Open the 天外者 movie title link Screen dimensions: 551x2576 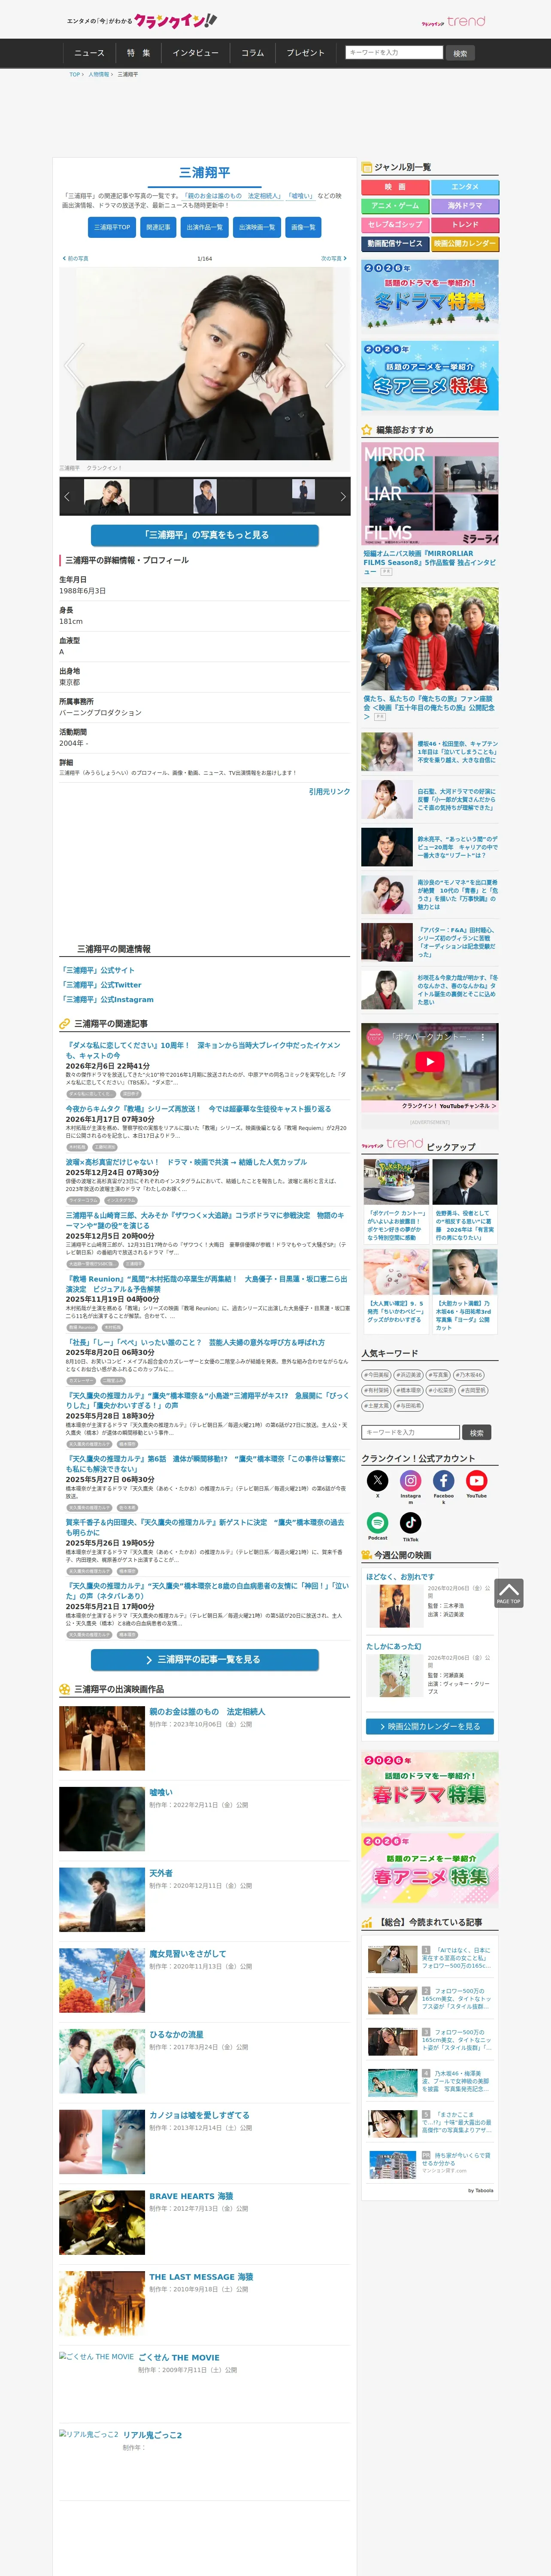pyautogui.click(x=161, y=1873)
